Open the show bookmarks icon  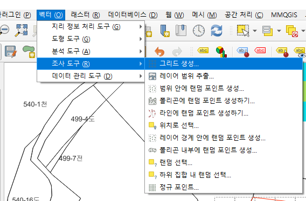tap(181, 31)
